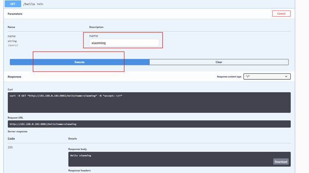
Task: Click the 200 response code
Action: click(10, 147)
